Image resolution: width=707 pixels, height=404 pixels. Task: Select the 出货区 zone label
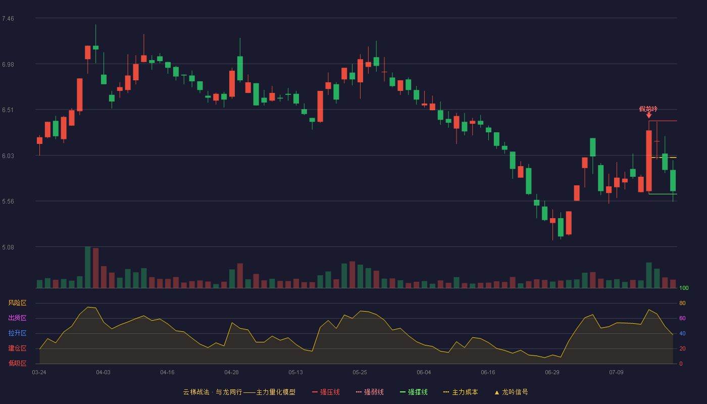pos(17,318)
